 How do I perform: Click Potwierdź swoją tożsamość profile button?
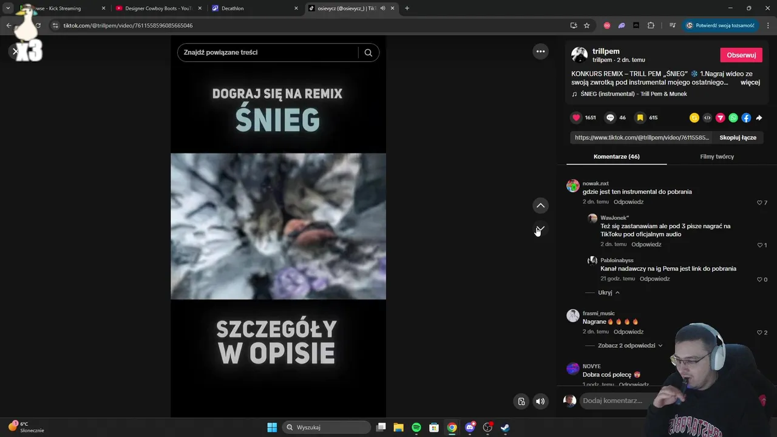(x=720, y=25)
